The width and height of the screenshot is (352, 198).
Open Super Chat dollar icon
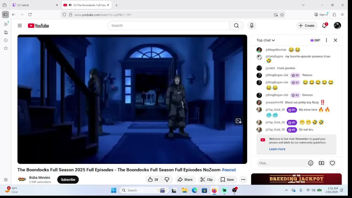pyautogui.click(x=321, y=163)
